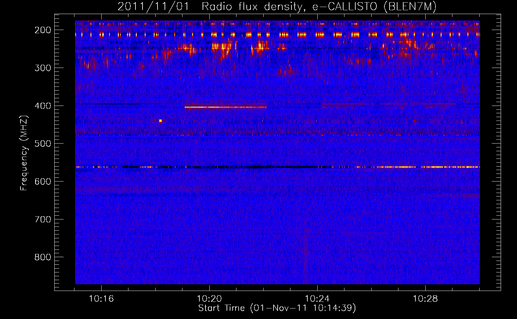This screenshot has height=319, width=517.
Task: Click the 10:20 time tick label
Action: click(209, 299)
